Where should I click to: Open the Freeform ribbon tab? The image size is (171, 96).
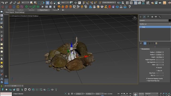pyautogui.click(x=21, y=10)
